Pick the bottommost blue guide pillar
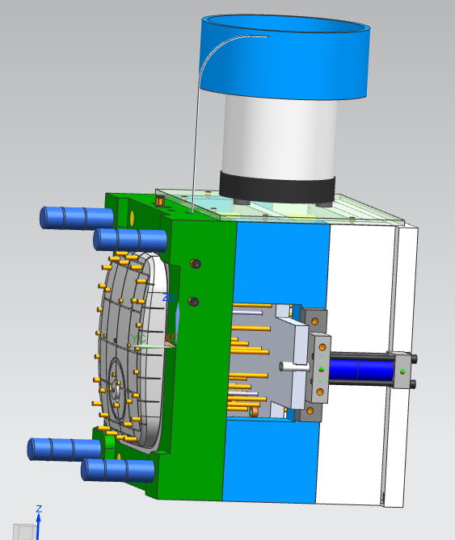The image size is (455, 540). click(x=118, y=470)
